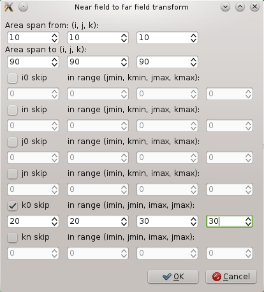This screenshot has height=292, width=264.
Task: Tick the jn skip checkbox
Action: 12,173
